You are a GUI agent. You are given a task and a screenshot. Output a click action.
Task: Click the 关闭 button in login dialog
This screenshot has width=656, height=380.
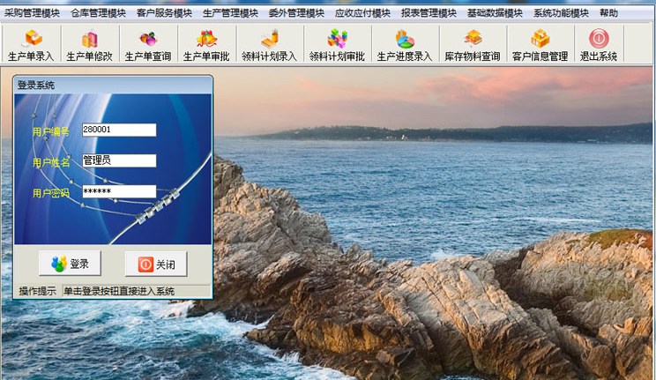pyautogui.click(x=156, y=265)
